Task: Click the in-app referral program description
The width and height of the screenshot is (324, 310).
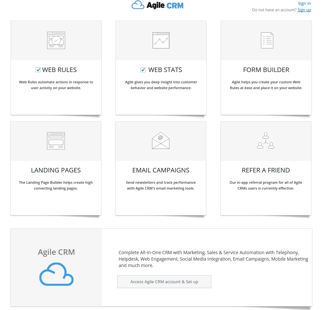Action: pos(266,185)
